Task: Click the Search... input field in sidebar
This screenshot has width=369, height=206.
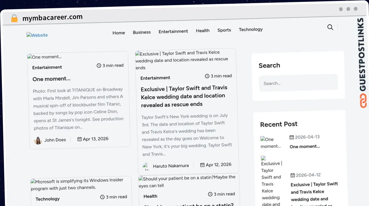Action: [298, 83]
